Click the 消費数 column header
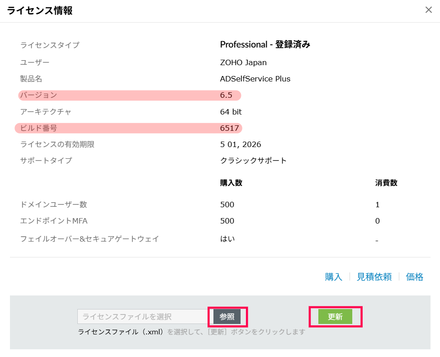Viewport: 440px width, 357px height. tap(386, 183)
